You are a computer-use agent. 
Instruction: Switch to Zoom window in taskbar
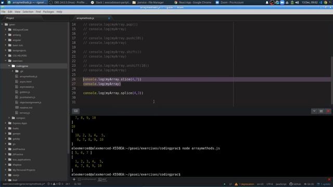(x=229, y=2)
